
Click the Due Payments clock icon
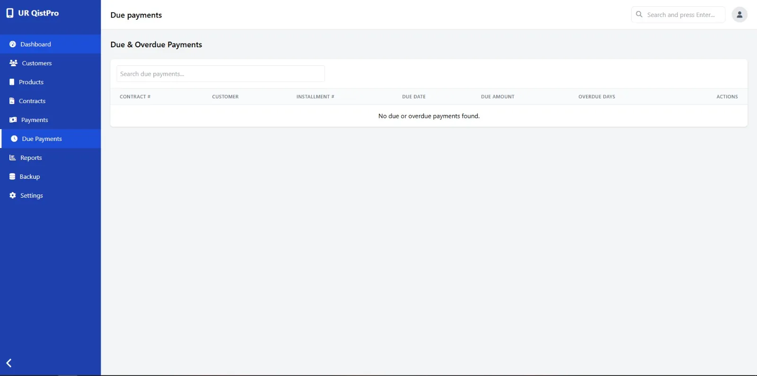click(x=14, y=139)
